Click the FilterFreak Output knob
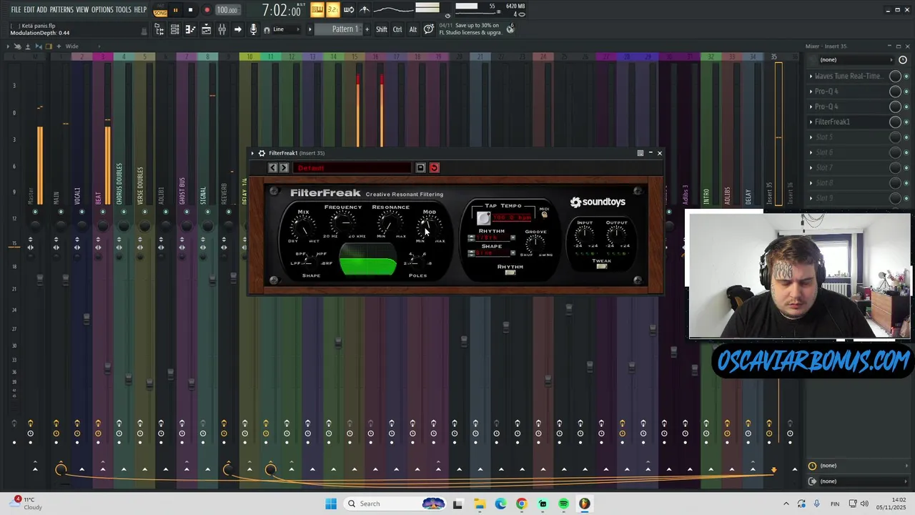This screenshot has width=915, height=515. pyautogui.click(x=616, y=235)
